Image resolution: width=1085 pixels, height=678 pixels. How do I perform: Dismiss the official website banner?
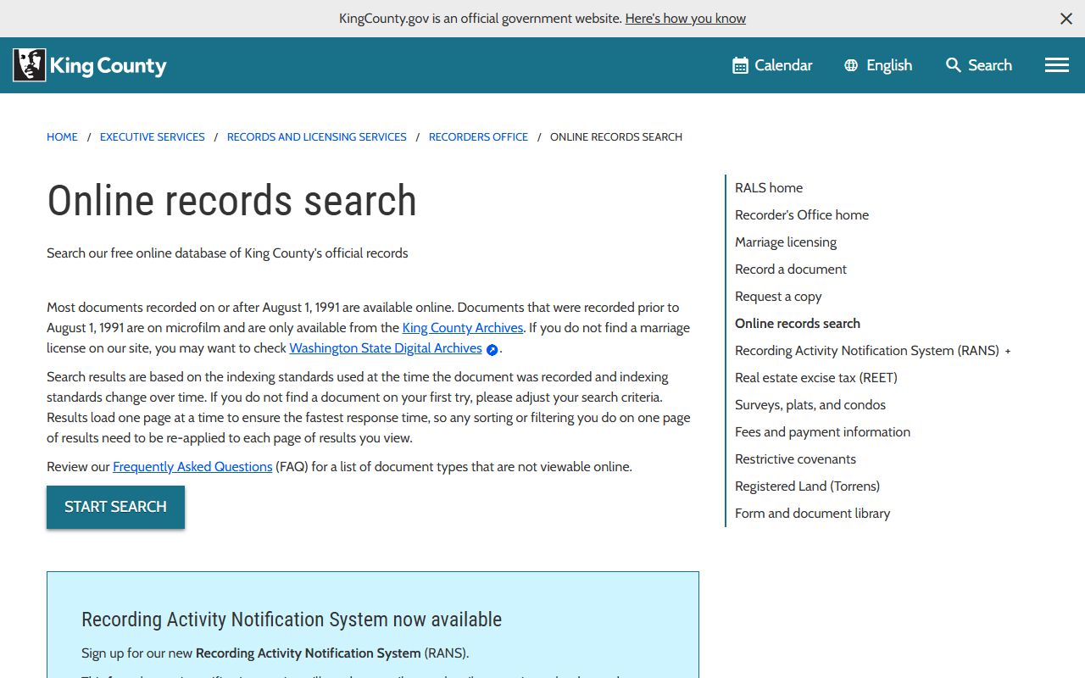[1066, 19]
